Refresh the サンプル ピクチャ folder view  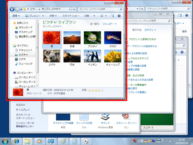(x=74, y=9)
